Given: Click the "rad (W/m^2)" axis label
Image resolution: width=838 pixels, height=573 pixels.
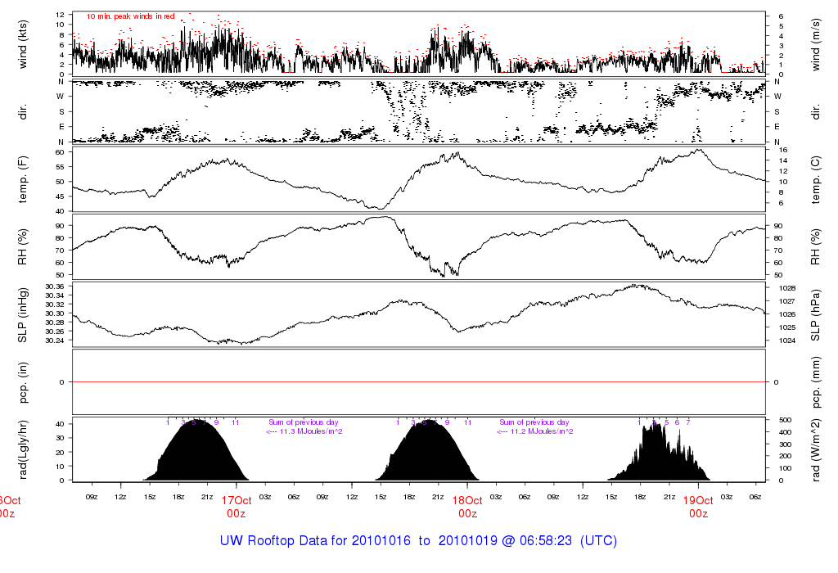Looking at the screenshot, I should (x=815, y=449).
